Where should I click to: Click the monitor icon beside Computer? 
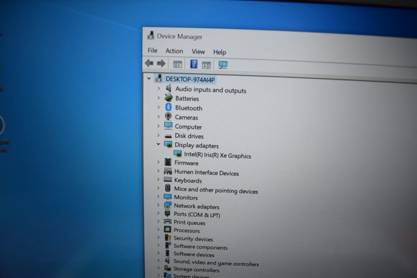point(168,126)
